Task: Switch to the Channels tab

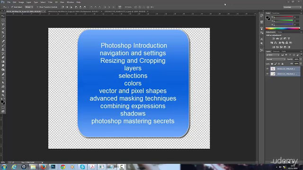Action: tap(276, 51)
